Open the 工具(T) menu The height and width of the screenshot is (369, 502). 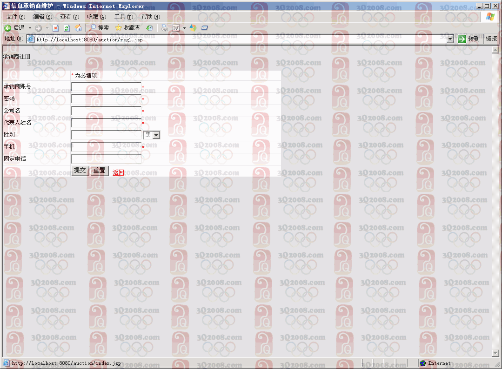[124, 17]
